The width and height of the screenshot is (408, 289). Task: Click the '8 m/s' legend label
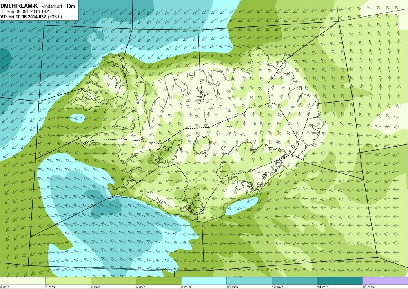(186, 287)
